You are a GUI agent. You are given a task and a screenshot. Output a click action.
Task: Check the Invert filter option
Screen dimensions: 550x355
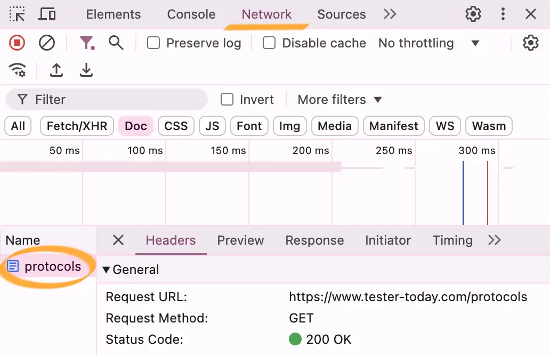(x=227, y=99)
